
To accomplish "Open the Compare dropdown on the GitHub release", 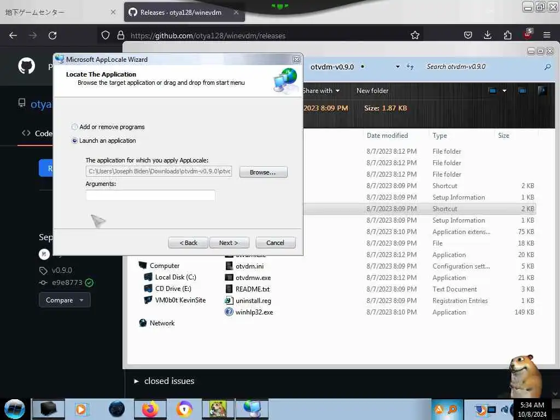I will 65,300.
